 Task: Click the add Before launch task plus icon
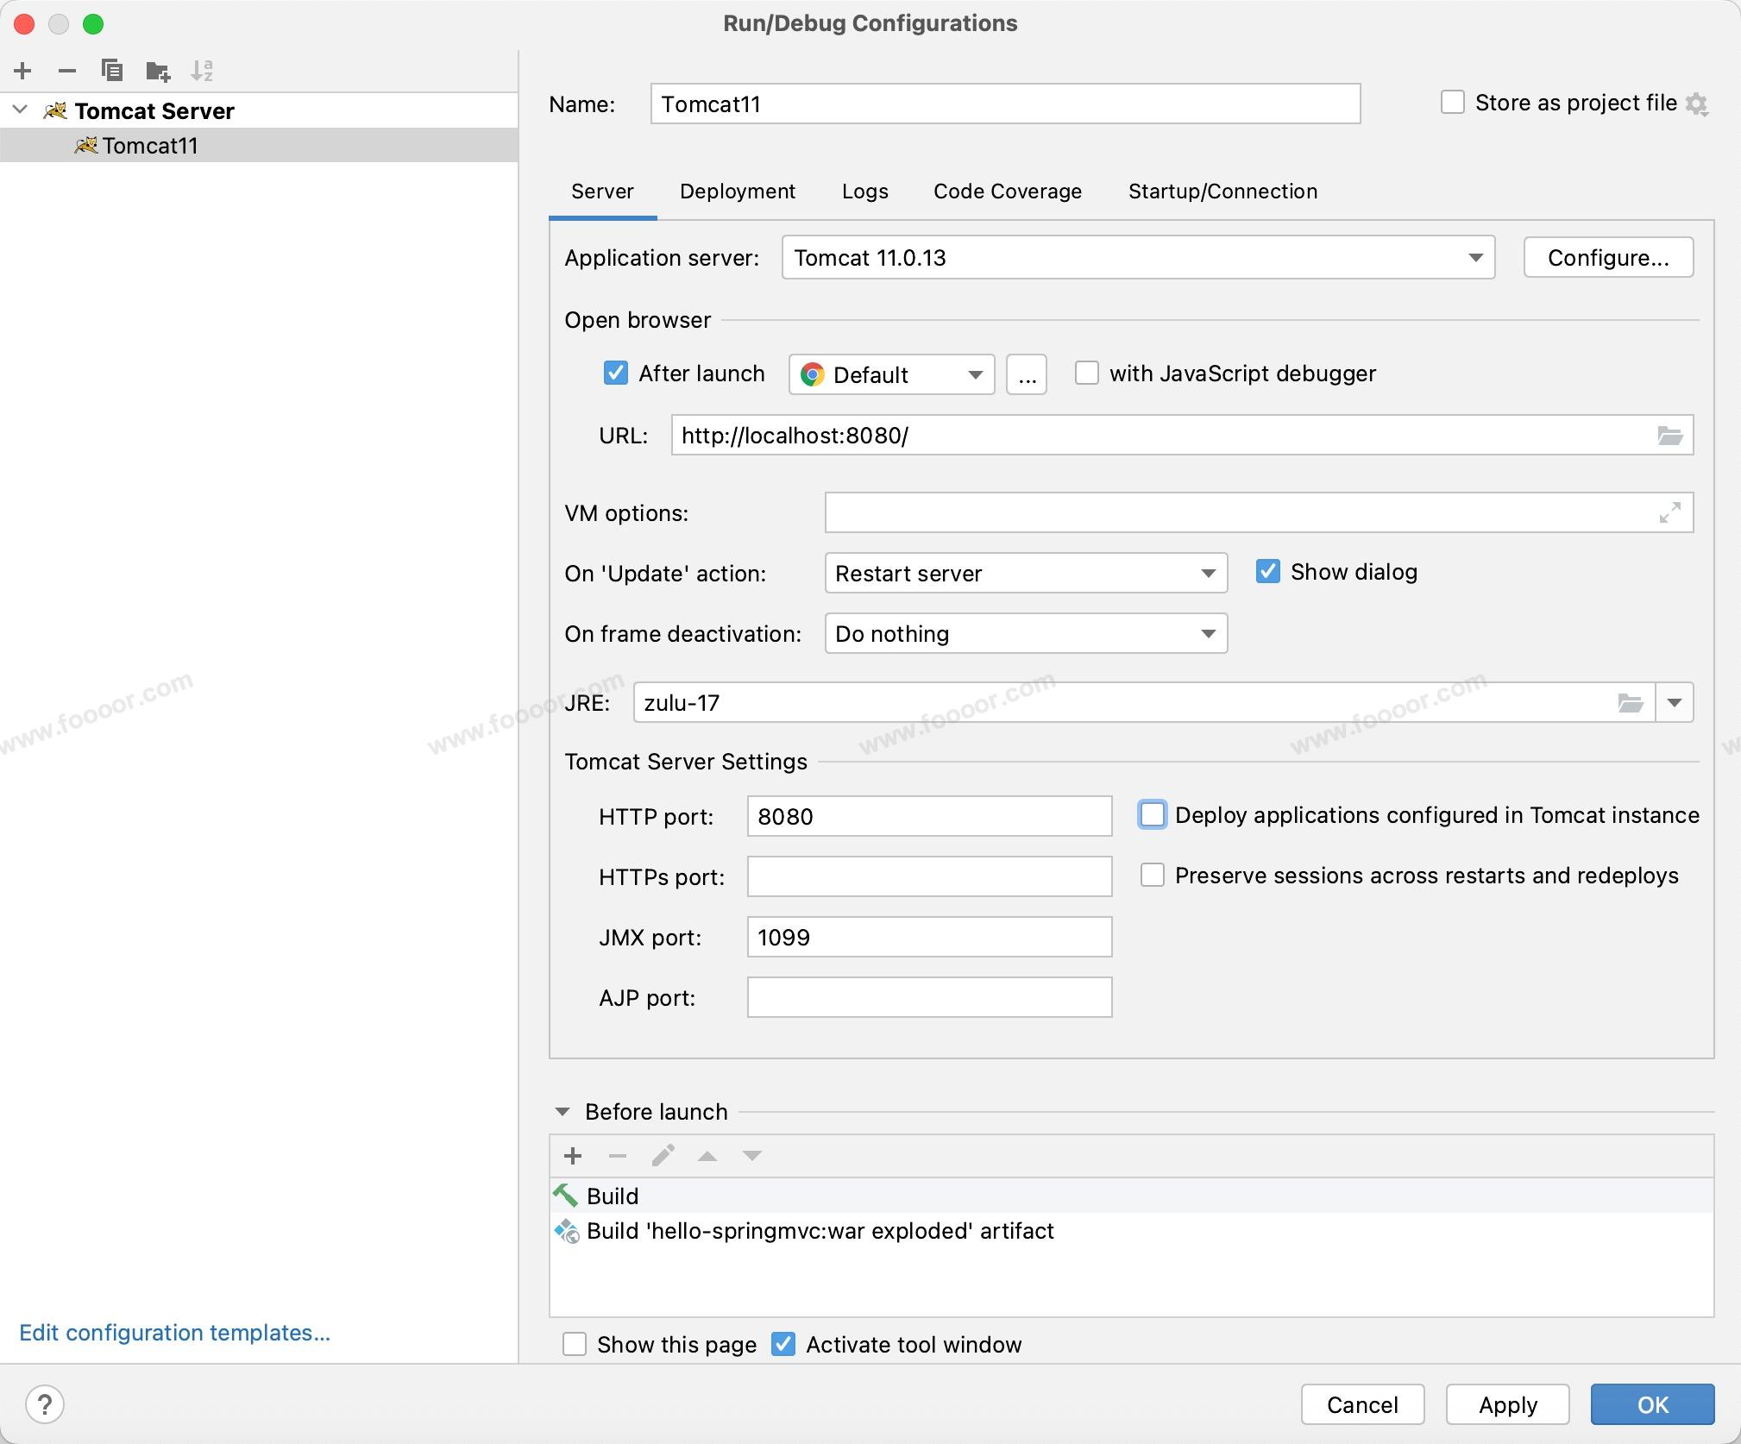(x=573, y=1156)
